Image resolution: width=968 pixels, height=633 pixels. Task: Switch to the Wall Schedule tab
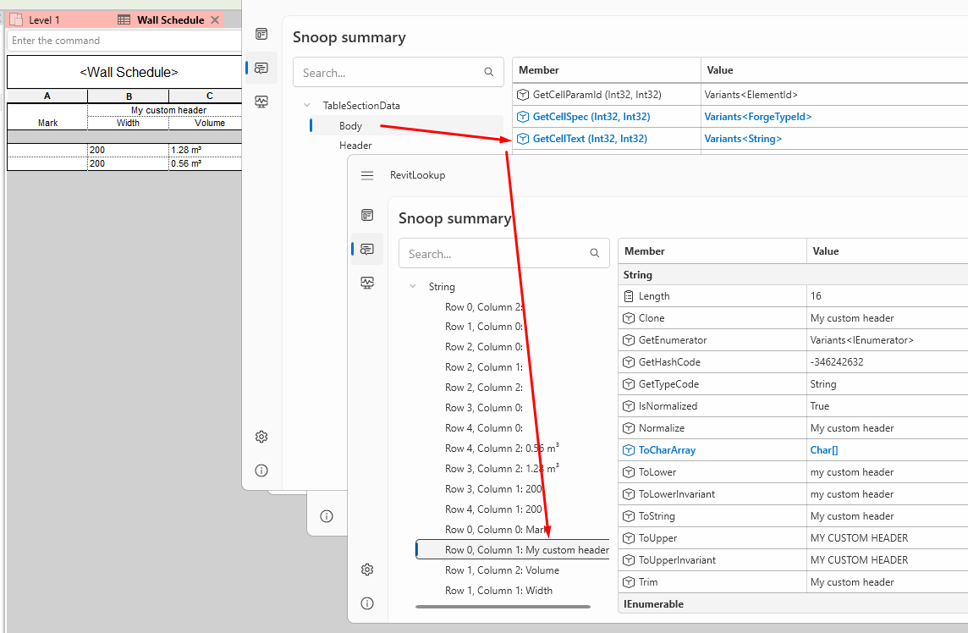168,19
